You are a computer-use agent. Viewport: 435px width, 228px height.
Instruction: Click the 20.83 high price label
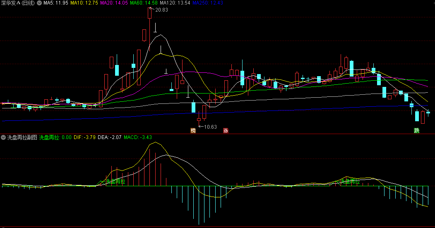click(x=161, y=10)
